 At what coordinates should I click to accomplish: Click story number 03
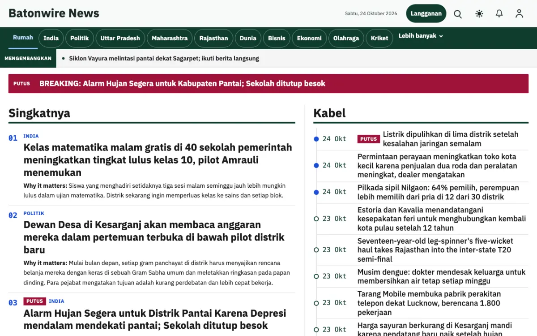point(13,303)
